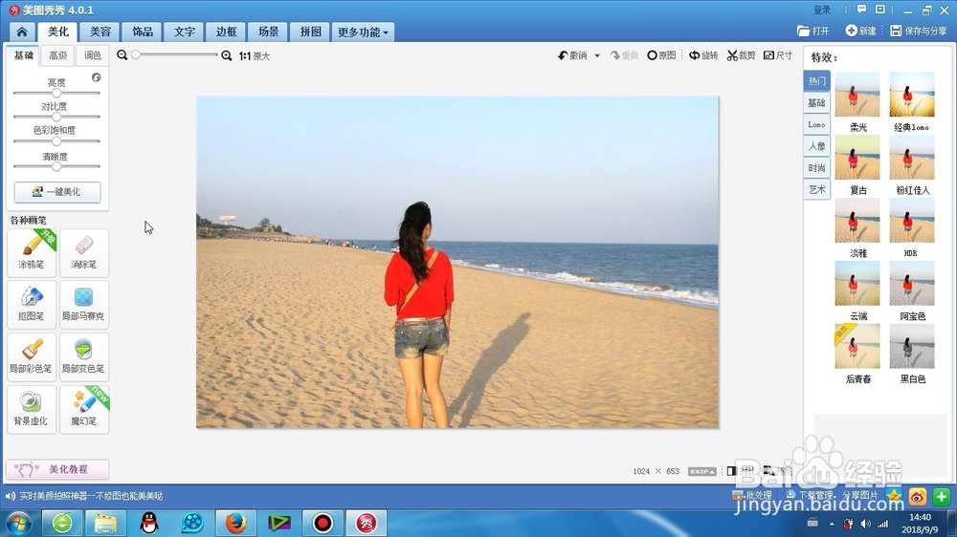Share image via Sina Weibo icon
Viewport: 957px width, 537px height.
click(x=918, y=497)
